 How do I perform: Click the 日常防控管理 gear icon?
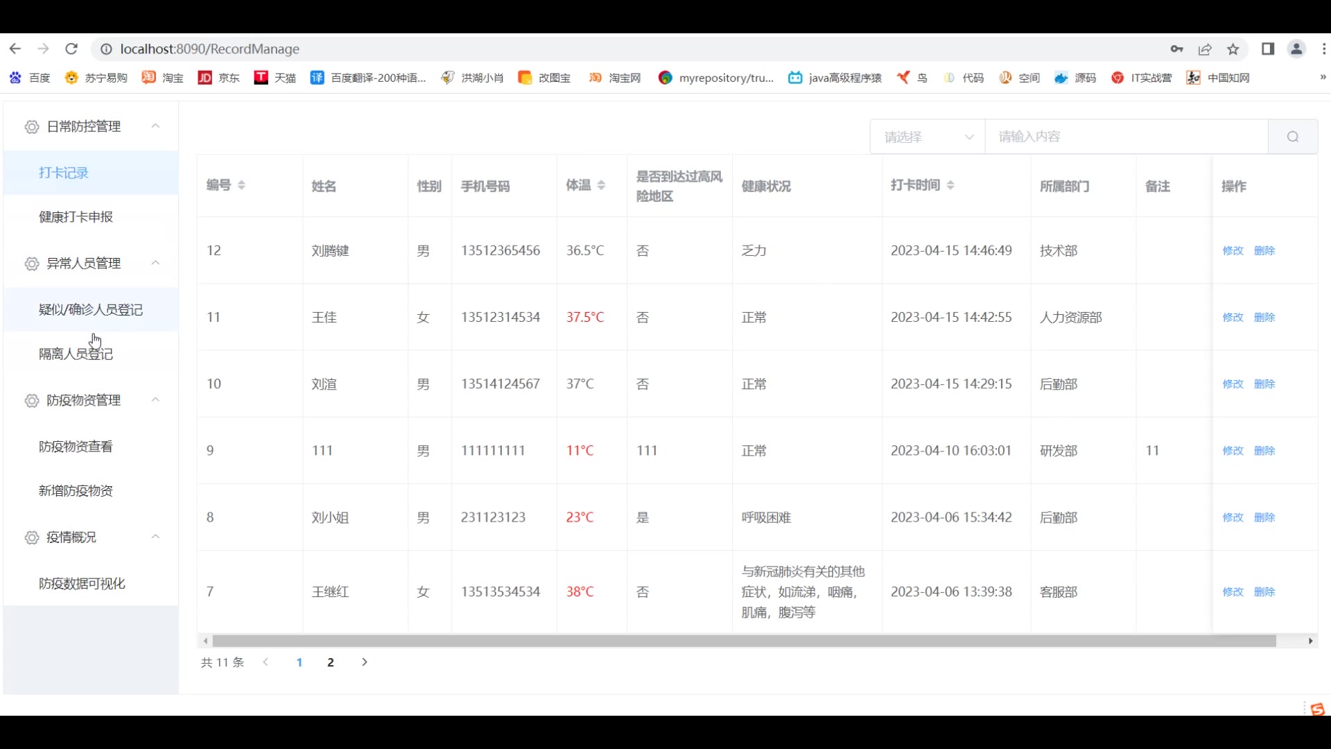[x=31, y=127]
